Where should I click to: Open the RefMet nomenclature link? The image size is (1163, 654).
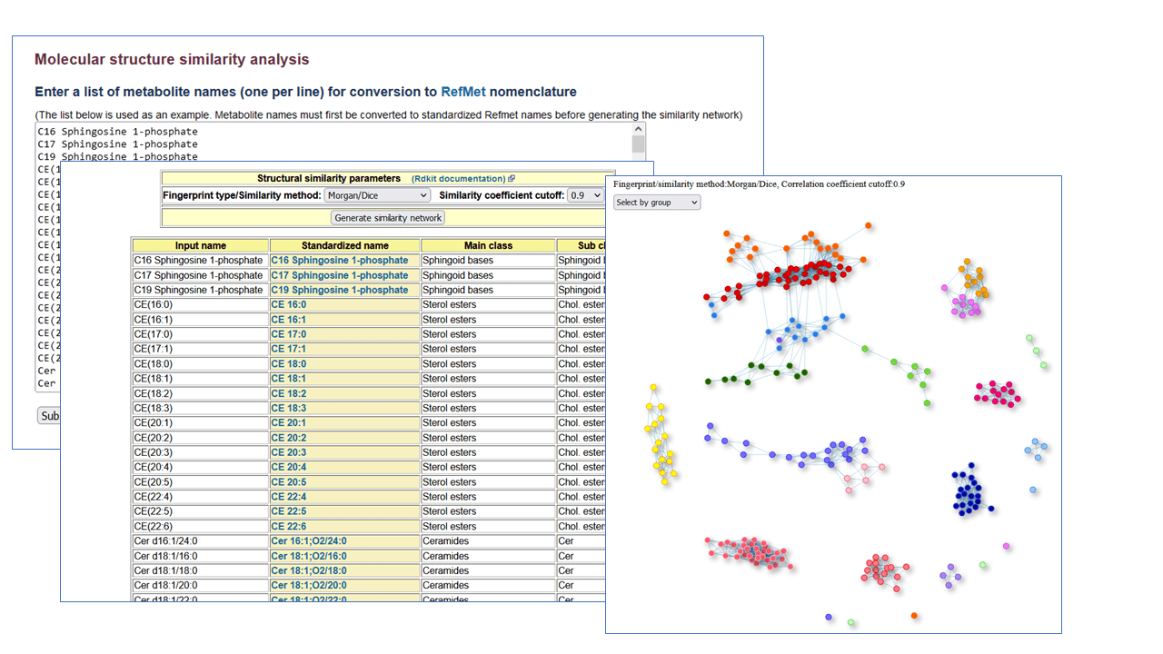click(x=462, y=92)
